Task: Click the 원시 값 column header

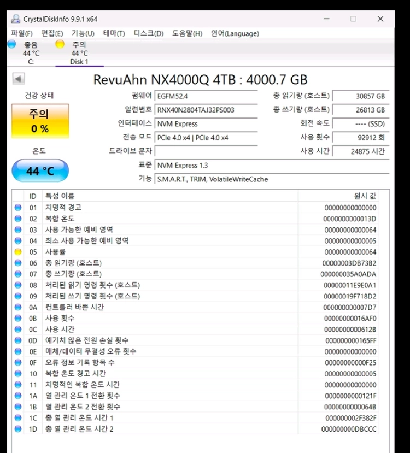Action: click(x=338, y=196)
